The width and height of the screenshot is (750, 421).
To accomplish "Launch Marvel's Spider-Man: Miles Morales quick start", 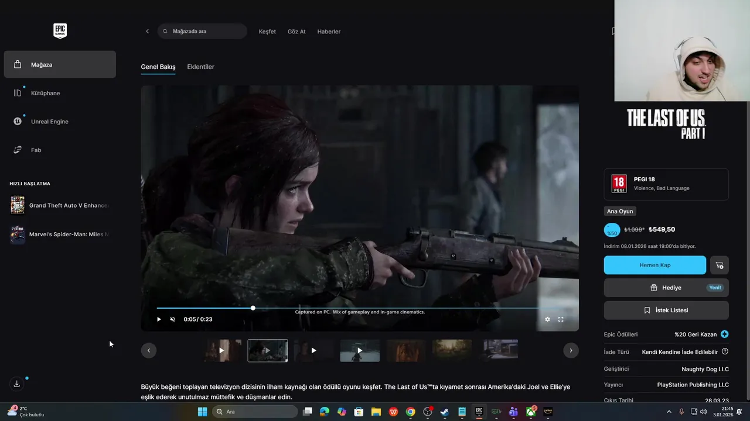I will [x=60, y=234].
